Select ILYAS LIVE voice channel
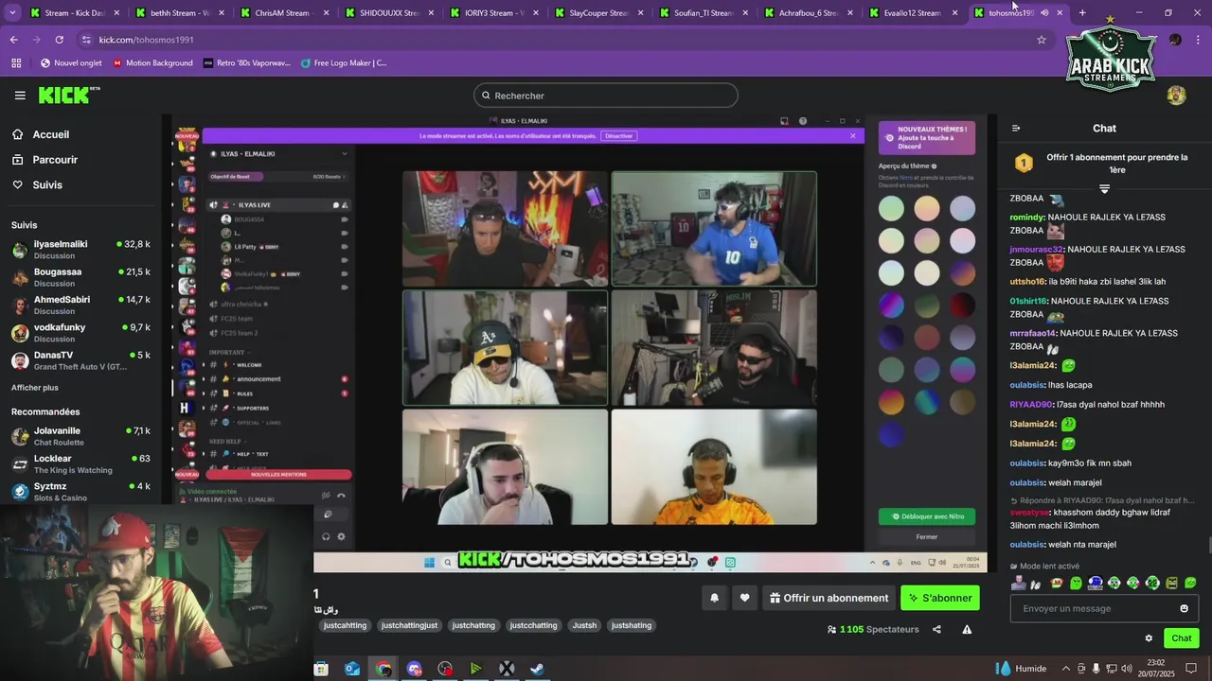Viewport: 1212px width, 681px height. [x=279, y=204]
